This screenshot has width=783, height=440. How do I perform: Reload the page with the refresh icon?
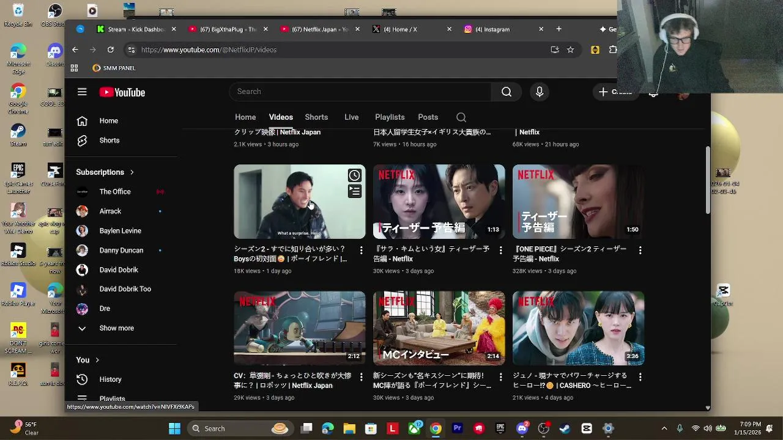pyautogui.click(x=110, y=50)
